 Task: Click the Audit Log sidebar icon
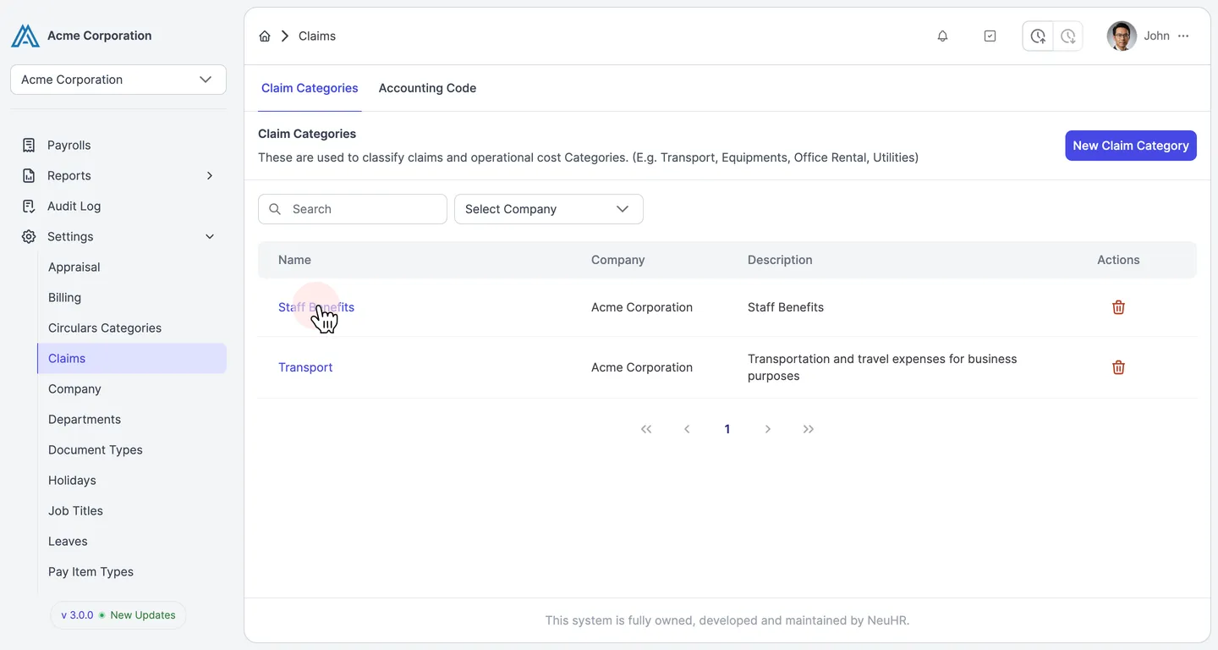click(x=29, y=207)
